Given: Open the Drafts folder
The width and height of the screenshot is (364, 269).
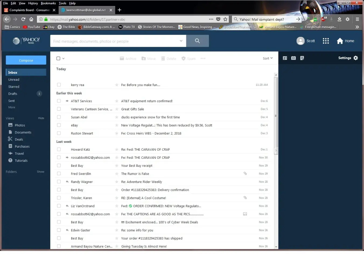Looking at the screenshot, I should coord(13,94).
